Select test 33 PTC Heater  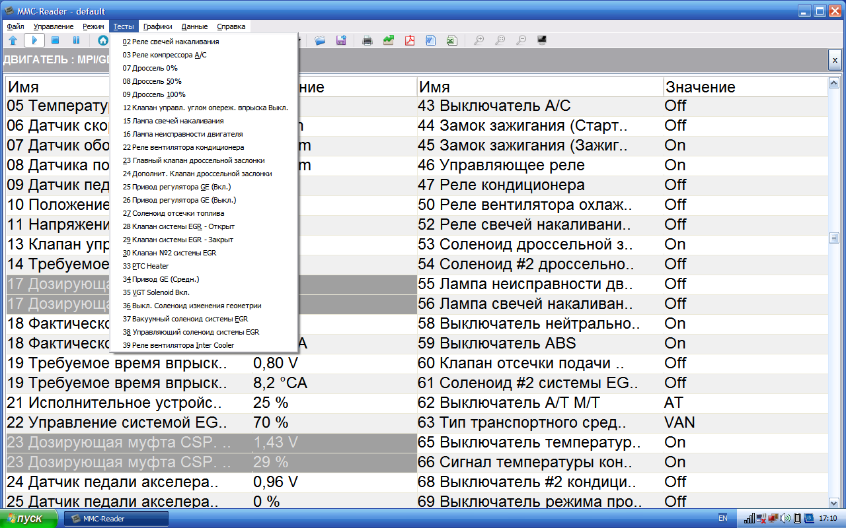[145, 266]
